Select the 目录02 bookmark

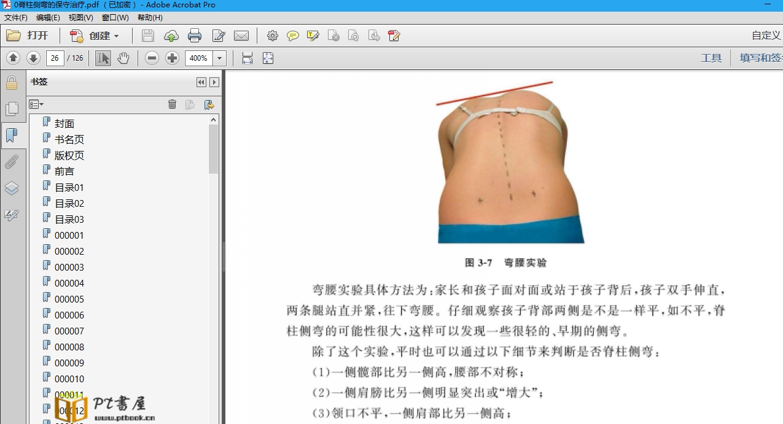tap(69, 203)
